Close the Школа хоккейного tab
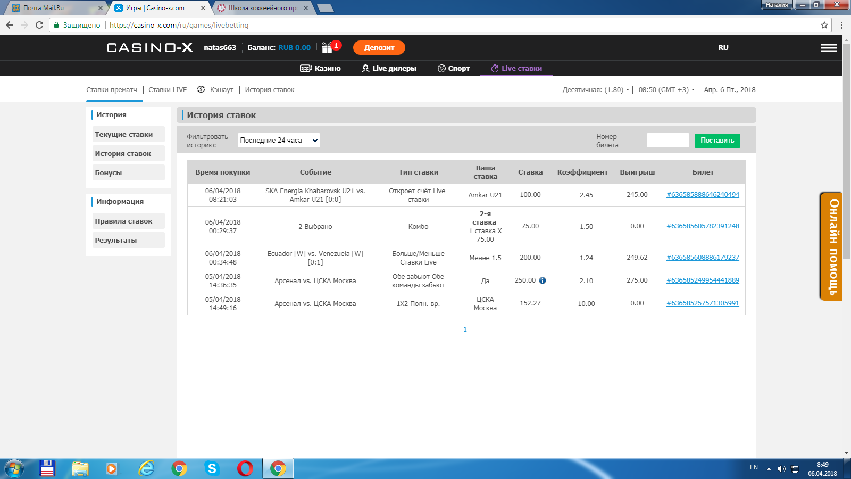 point(306,8)
